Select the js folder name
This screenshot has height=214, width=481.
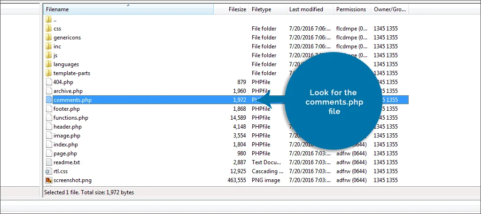[x=55, y=55]
